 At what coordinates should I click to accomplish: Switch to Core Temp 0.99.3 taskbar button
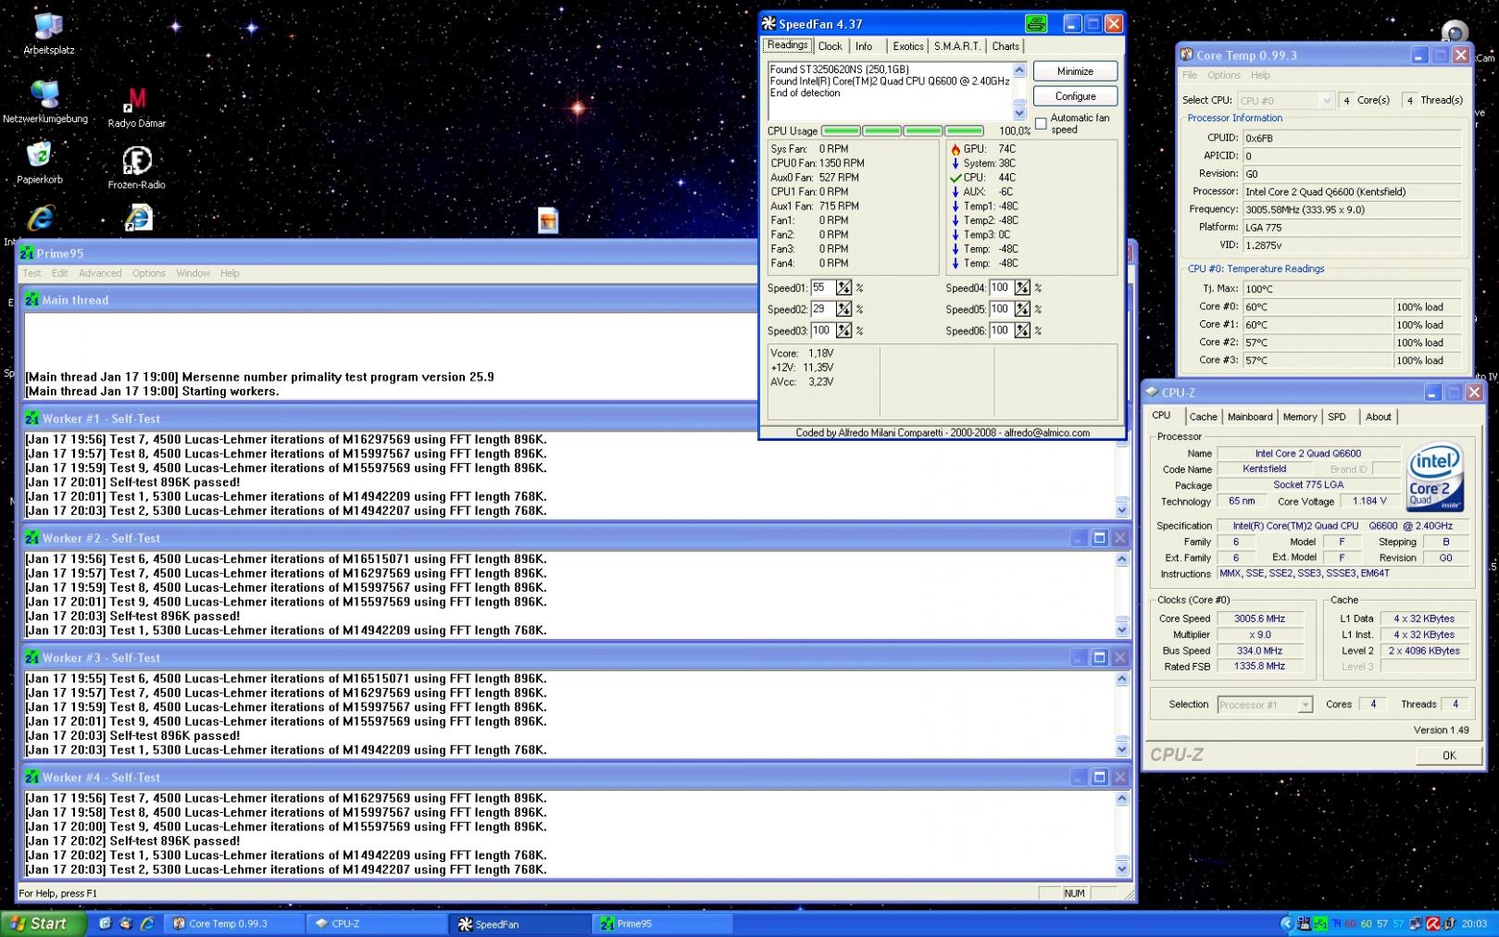point(233,924)
